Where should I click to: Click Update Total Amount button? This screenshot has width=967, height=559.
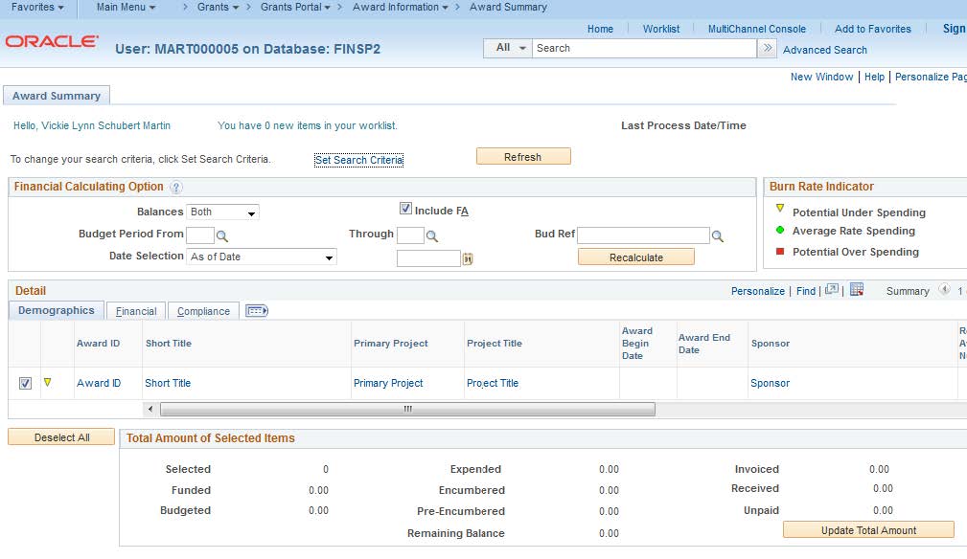click(868, 530)
